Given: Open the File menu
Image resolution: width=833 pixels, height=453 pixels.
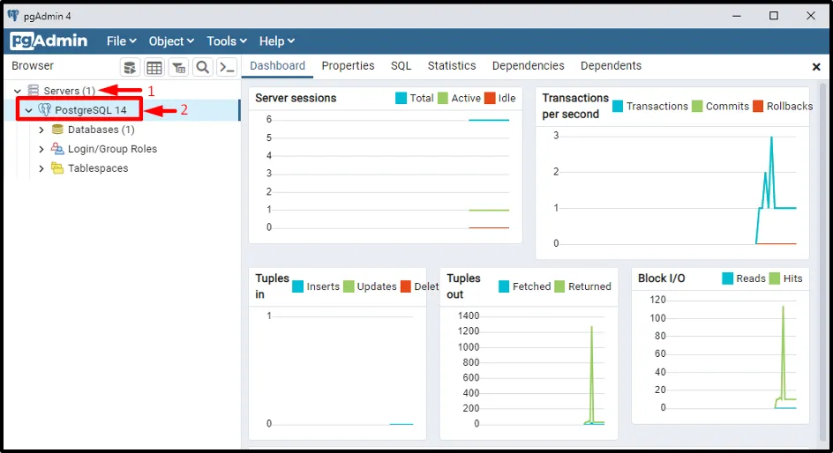Looking at the screenshot, I should click(121, 41).
